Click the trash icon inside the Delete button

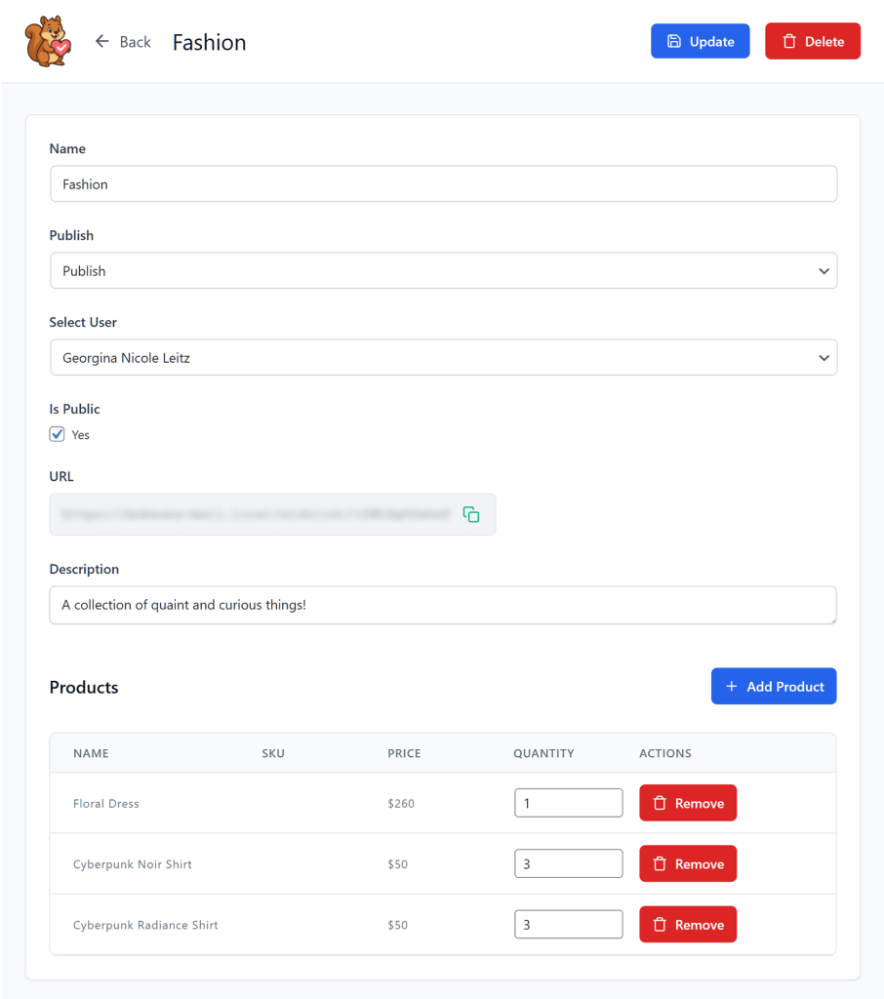(791, 41)
